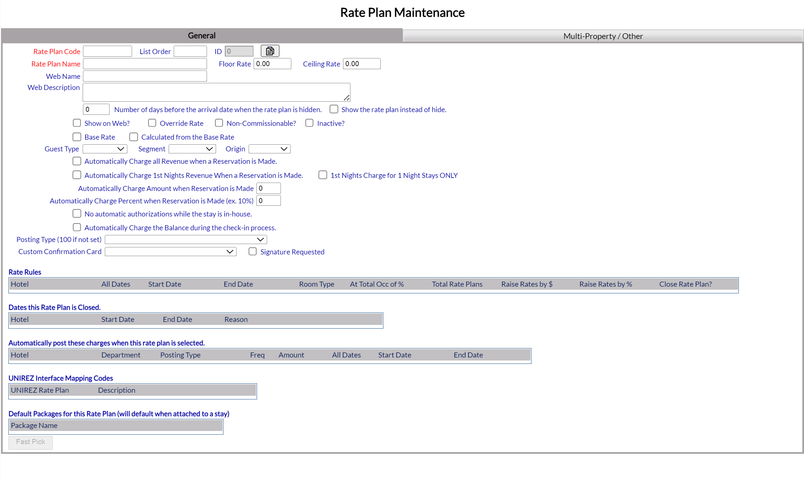This screenshot has width=804, height=482.
Task: Click the 'Total Rate Plans' column header
Action: tap(457, 284)
